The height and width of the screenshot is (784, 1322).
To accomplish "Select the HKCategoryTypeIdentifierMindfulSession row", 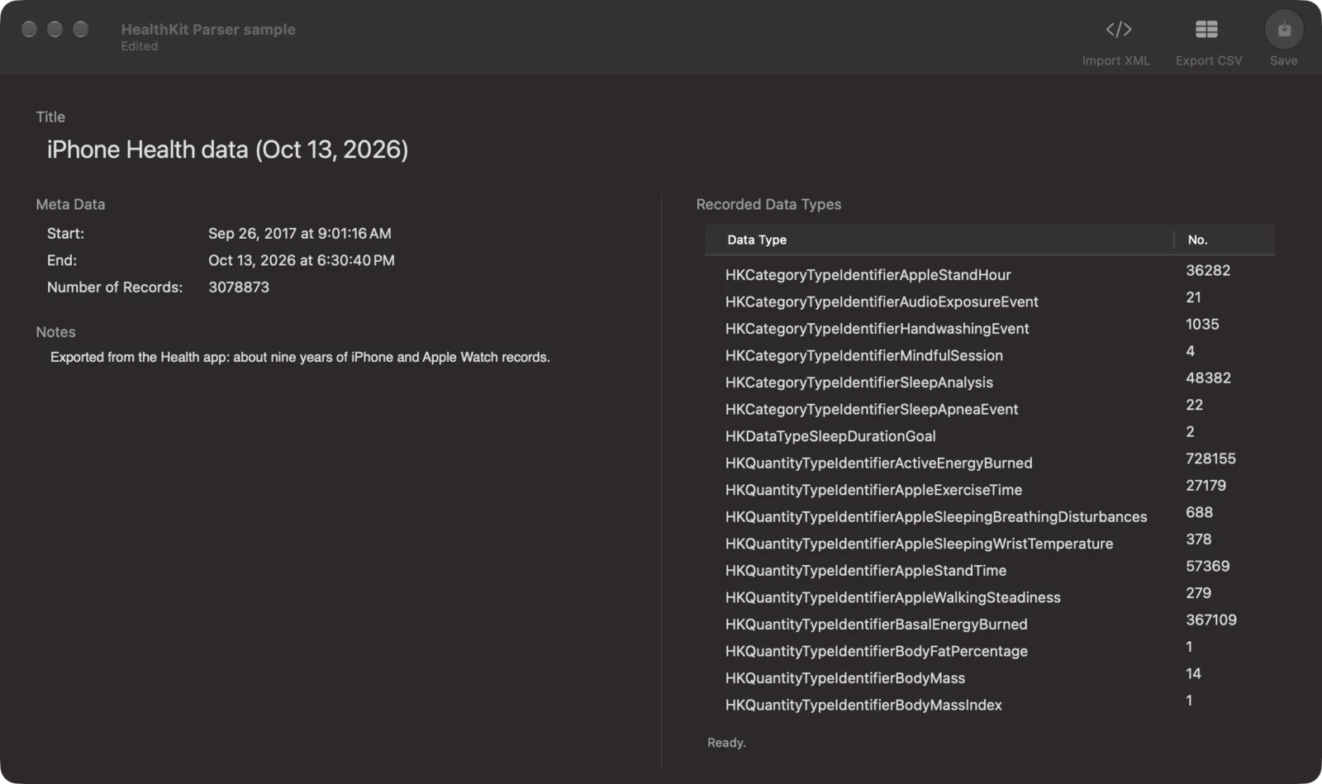I will coord(990,355).
